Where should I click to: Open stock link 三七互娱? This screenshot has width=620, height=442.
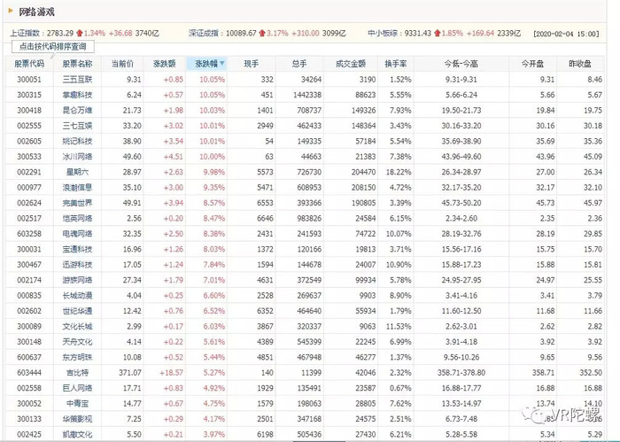click(78, 126)
